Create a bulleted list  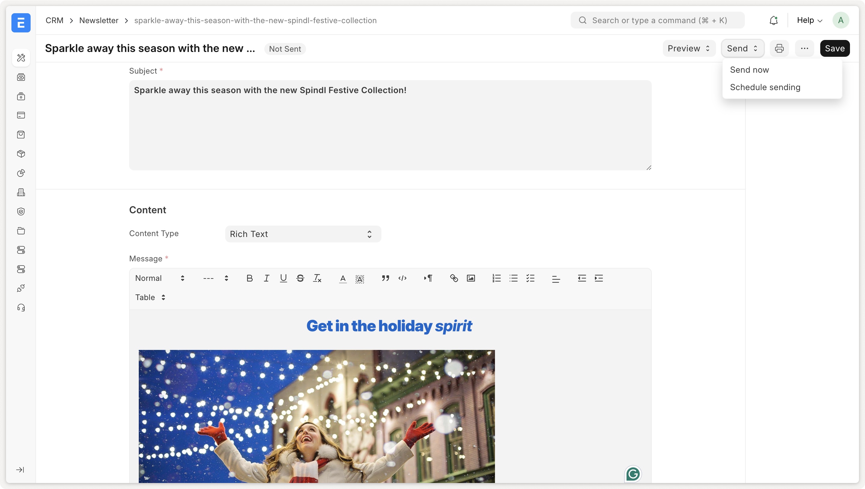513,278
